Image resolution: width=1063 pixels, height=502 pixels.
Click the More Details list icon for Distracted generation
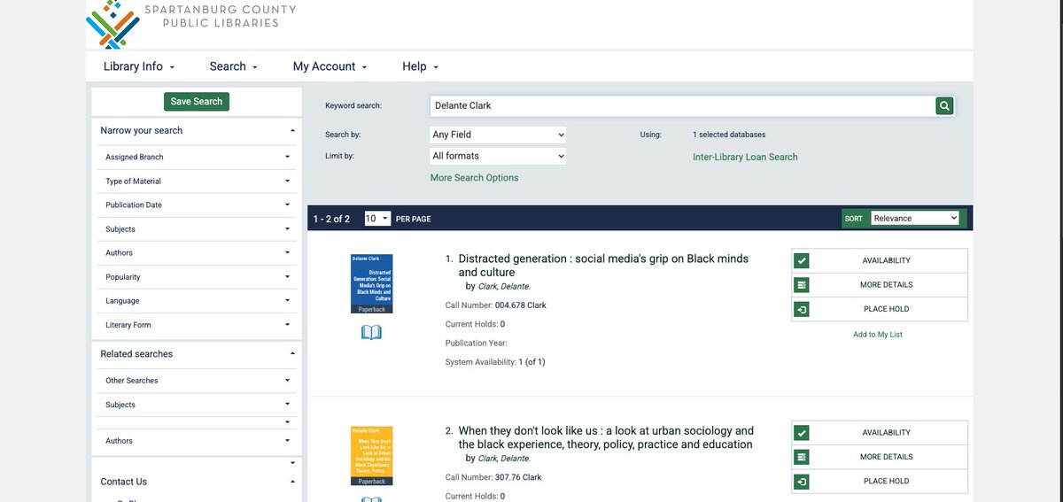(801, 285)
